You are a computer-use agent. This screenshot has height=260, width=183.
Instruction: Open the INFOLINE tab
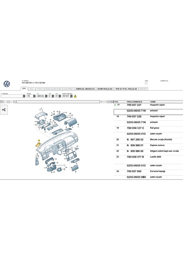pos(57,89)
